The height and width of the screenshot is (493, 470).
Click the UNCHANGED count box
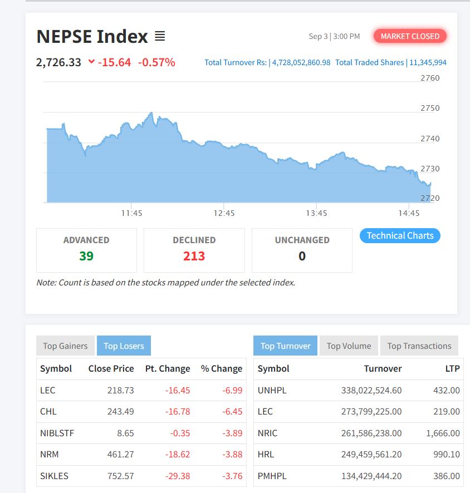coord(302,250)
